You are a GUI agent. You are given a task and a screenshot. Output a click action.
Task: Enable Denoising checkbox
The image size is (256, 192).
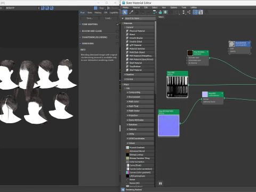[117, 43]
